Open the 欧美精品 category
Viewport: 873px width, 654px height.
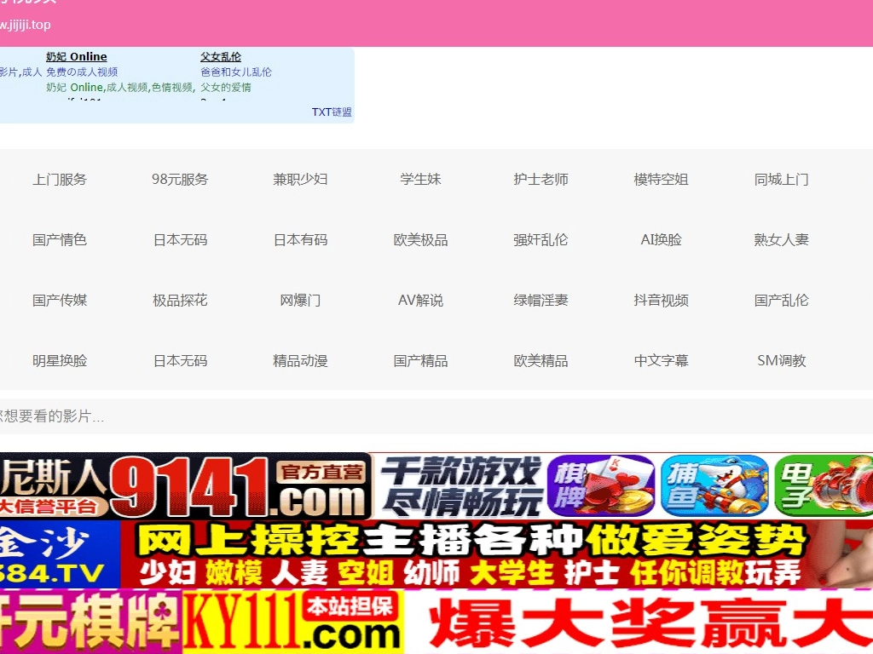coord(541,360)
